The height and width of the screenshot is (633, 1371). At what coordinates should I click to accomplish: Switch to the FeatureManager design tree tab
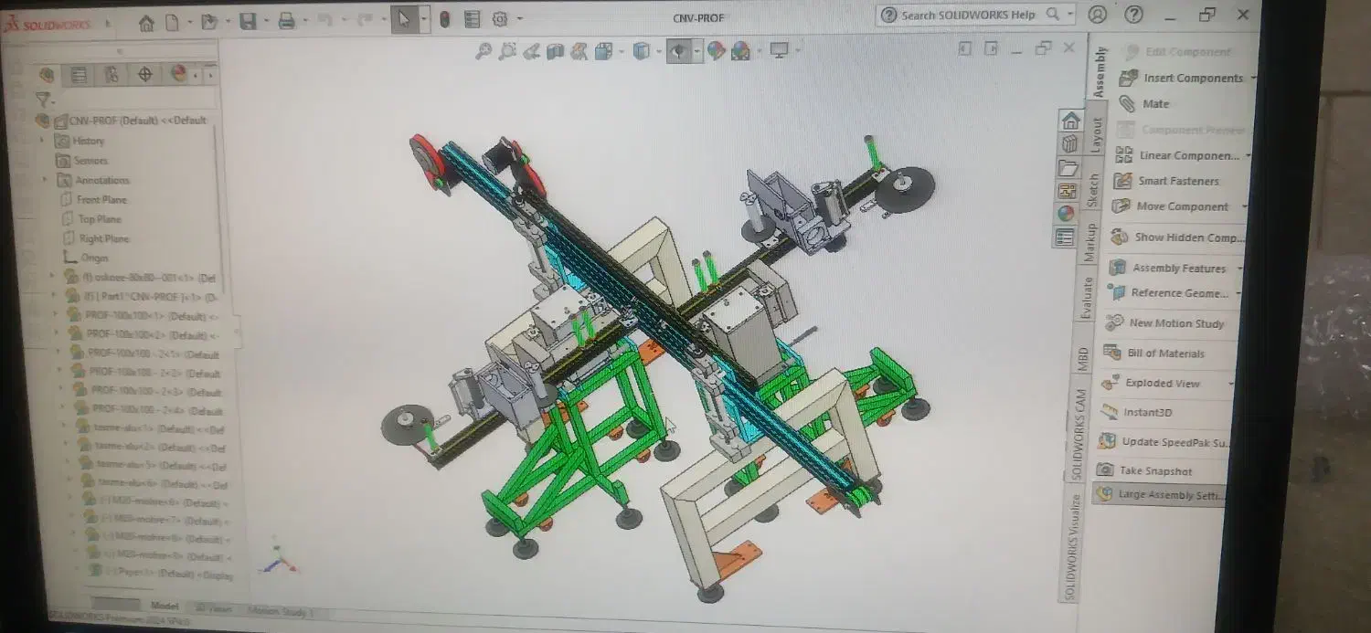pyautogui.click(x=47, y=75)
